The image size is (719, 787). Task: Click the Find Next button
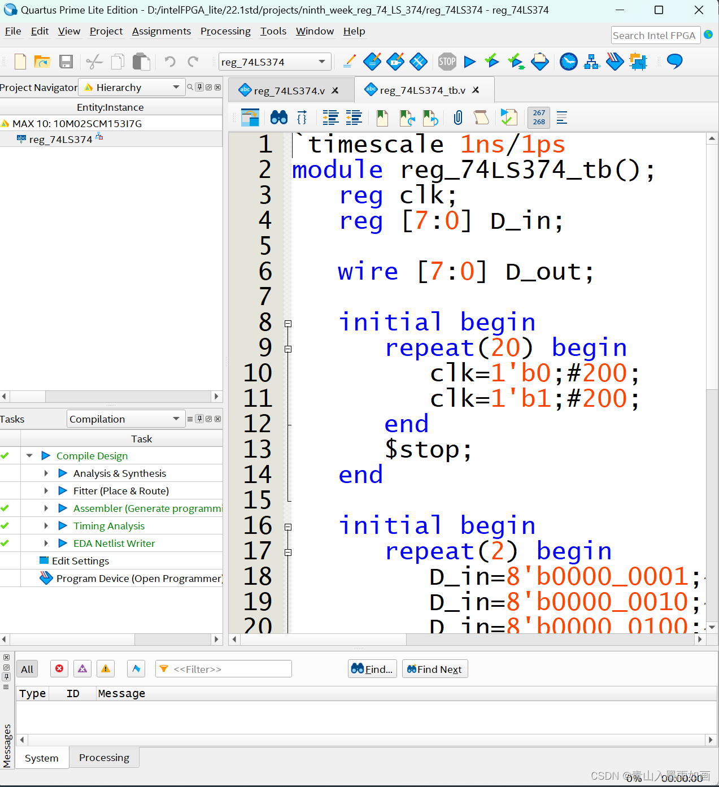[x=435, y=669]
